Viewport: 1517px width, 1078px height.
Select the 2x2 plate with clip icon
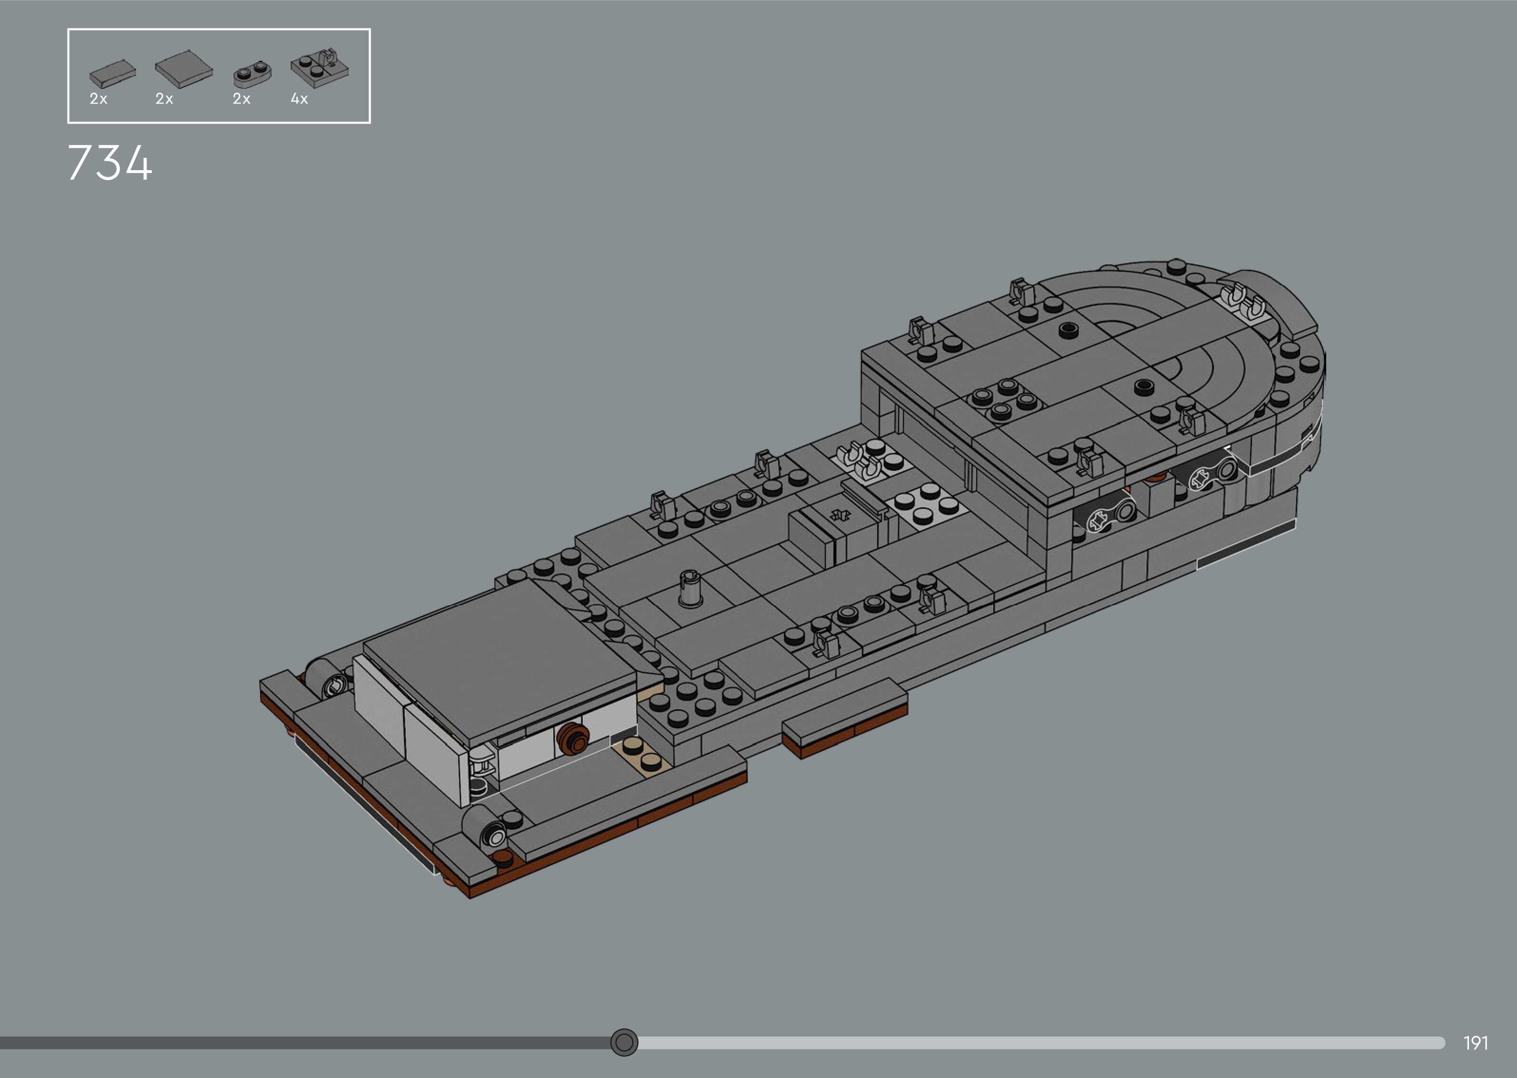click(320, 69)
